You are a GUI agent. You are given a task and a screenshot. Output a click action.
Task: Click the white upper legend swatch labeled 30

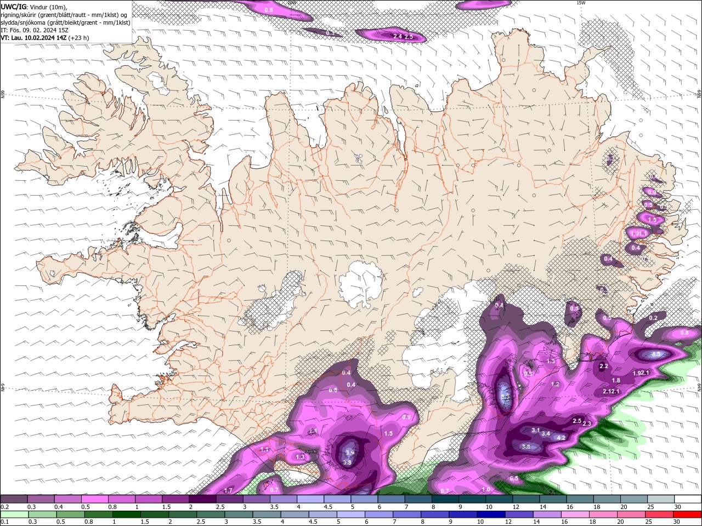(688, 499)
